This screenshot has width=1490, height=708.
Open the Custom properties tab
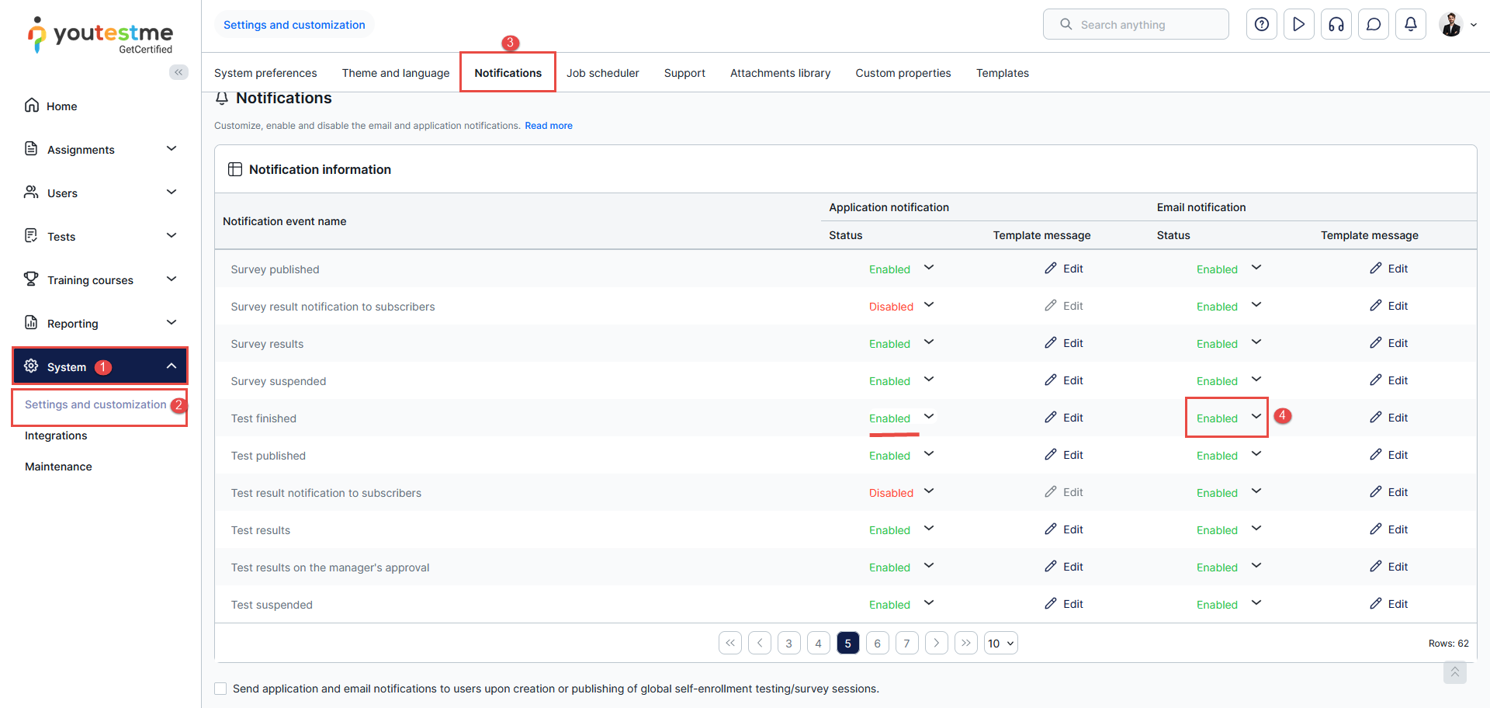(x=903, y=73)
